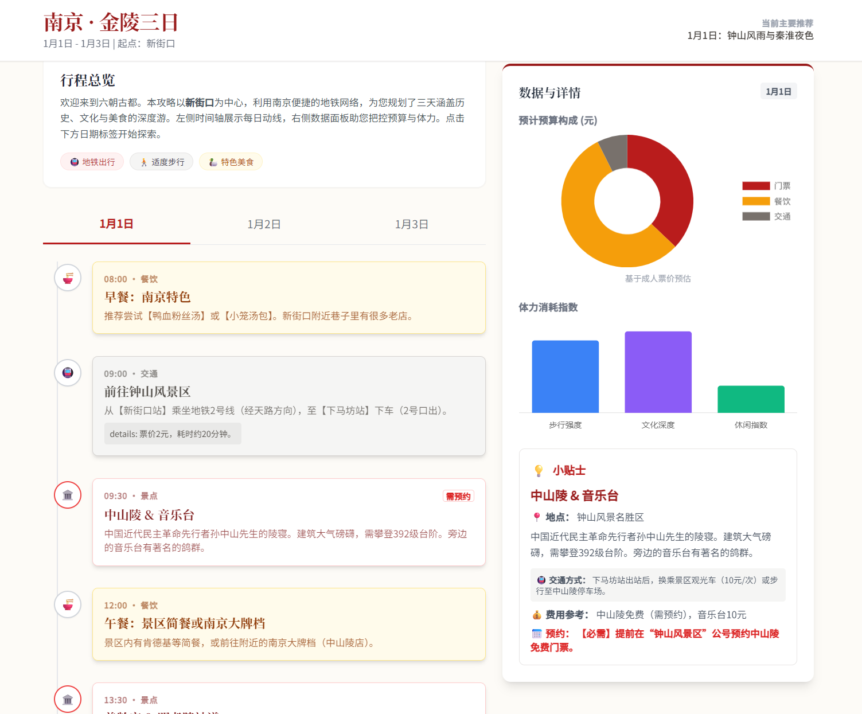The width and height of the screenshot is (862, 714).
Task: Toggle the 门票 legend item in chart
Action: coord(766,186)
